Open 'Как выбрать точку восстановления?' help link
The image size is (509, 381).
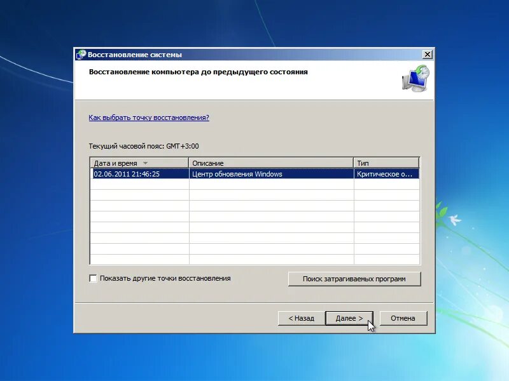tap(149, 117)
